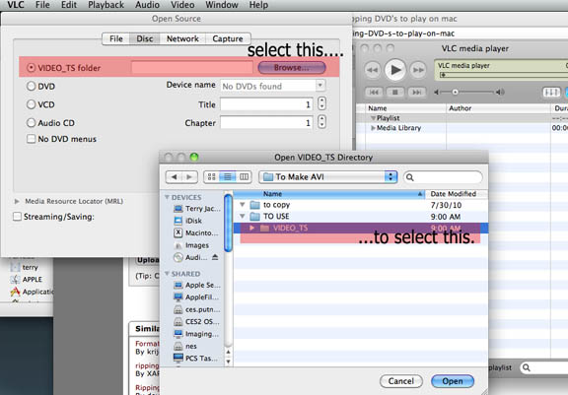
Task: Click the Title stepper control
Action: [x=321, y=103]
